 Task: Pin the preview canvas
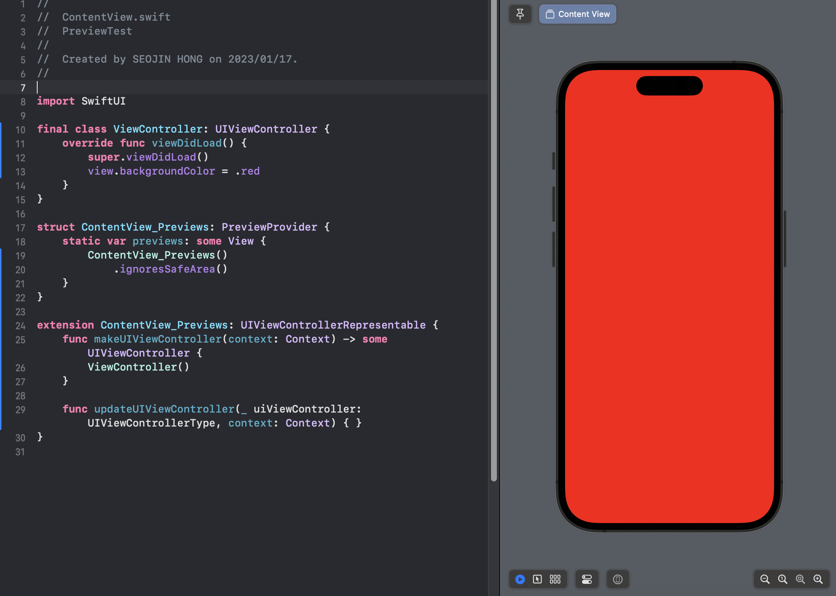click(520, 14)
